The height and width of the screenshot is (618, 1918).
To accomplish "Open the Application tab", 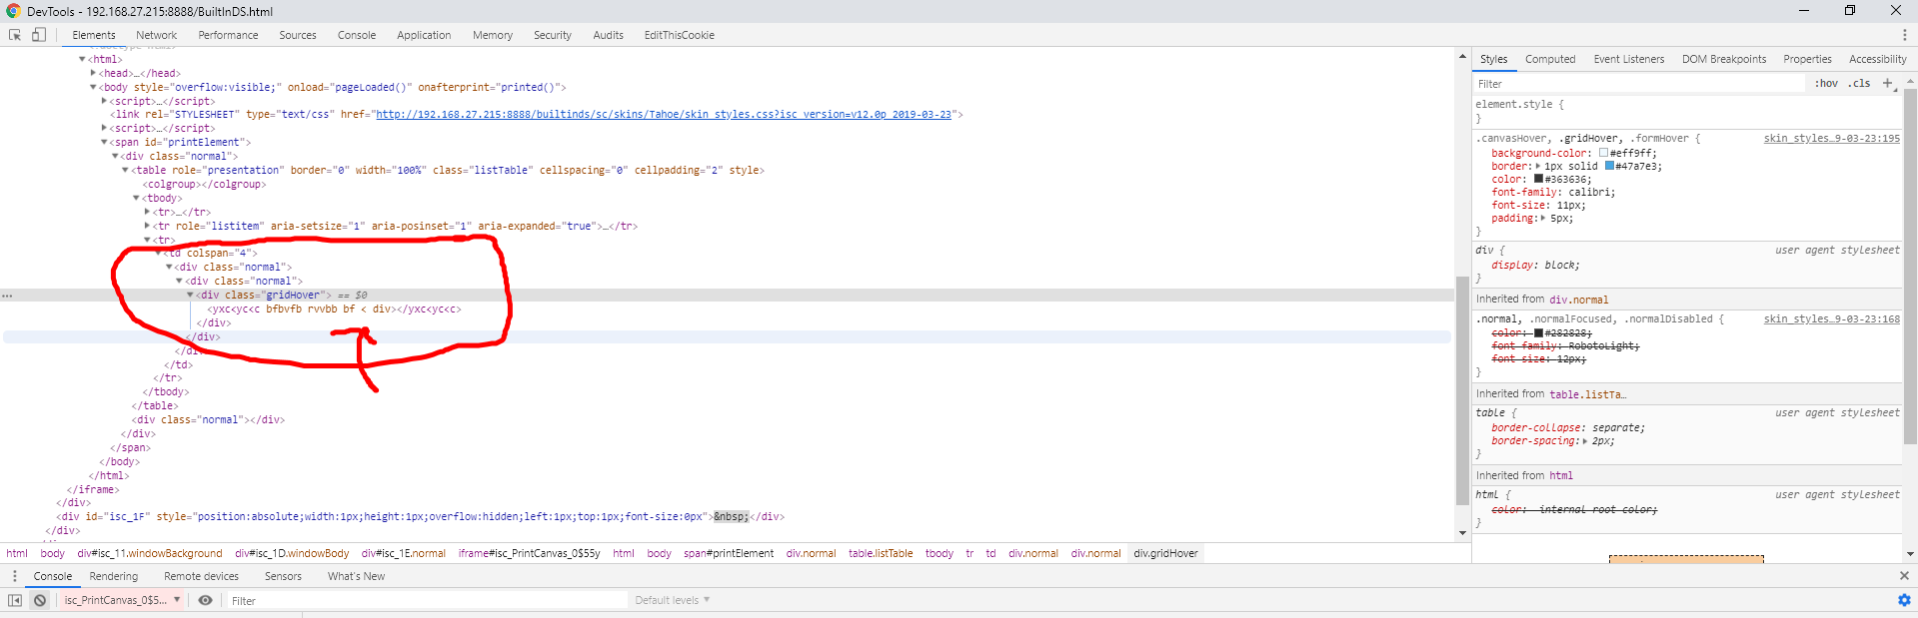I will point(424,35).
